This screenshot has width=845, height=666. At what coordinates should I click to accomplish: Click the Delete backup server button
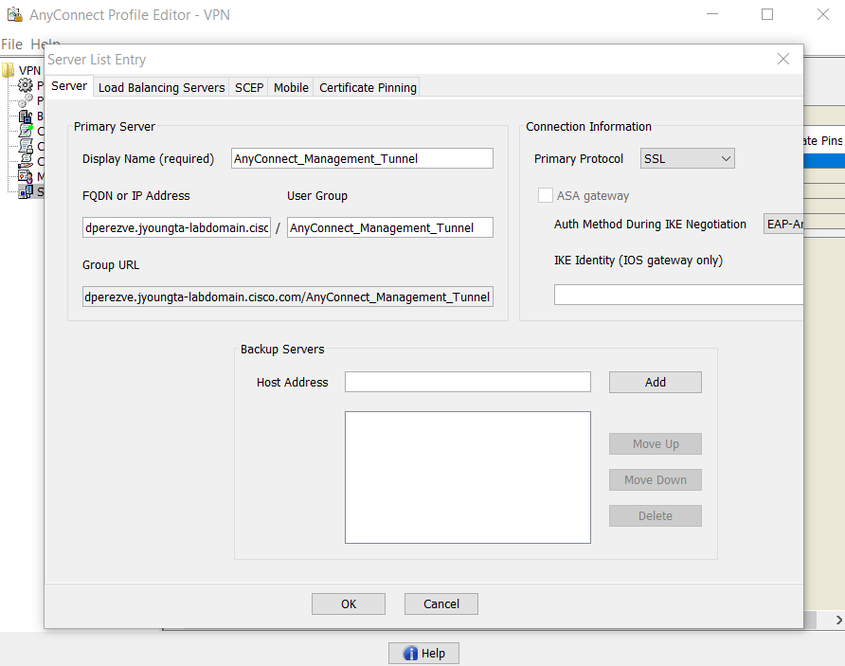656,515
